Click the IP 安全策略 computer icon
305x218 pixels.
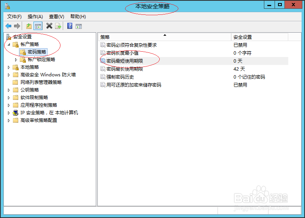pyautogui.click(x=15, y=113)
